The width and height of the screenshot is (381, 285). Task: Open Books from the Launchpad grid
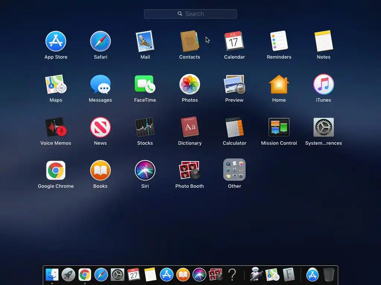tap(100, 170)
